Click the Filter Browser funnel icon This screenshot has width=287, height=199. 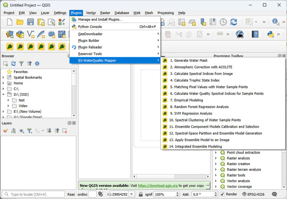click(21, 63)
